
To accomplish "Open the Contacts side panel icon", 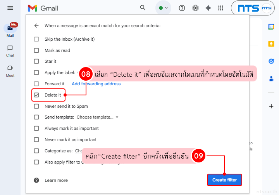I will (271, 79).
